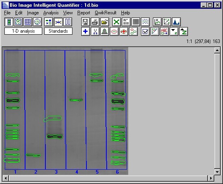Toggle the 1-D gel lane mode icon
The height and width of the screenshot is (184, 223).
pyautogui.click(x=9, y=22)
